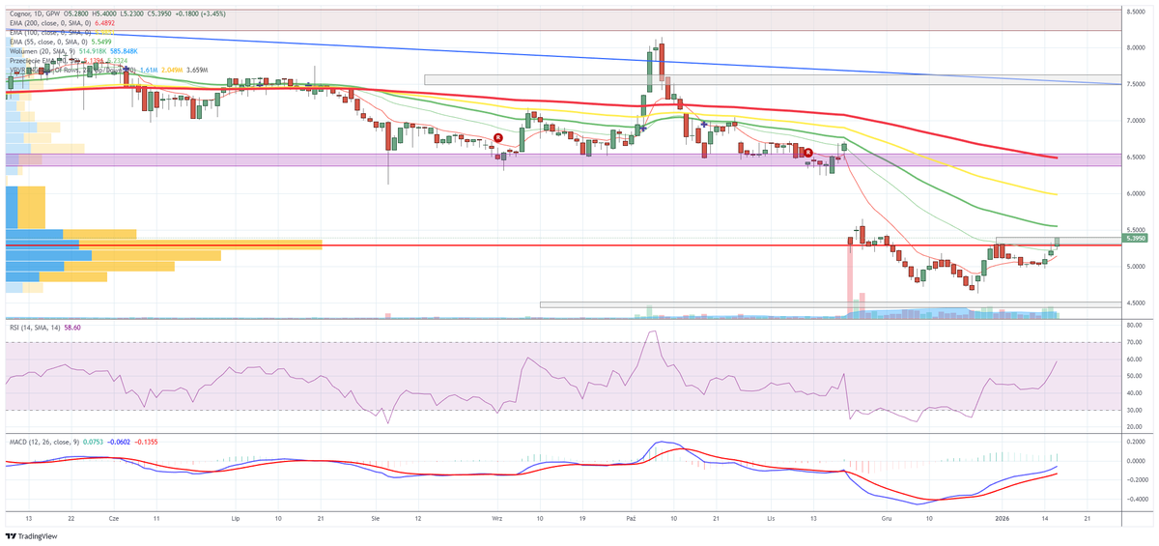Click the Paź date label
The width and height of the screenshot is (1159, 546).
[630, 518]
